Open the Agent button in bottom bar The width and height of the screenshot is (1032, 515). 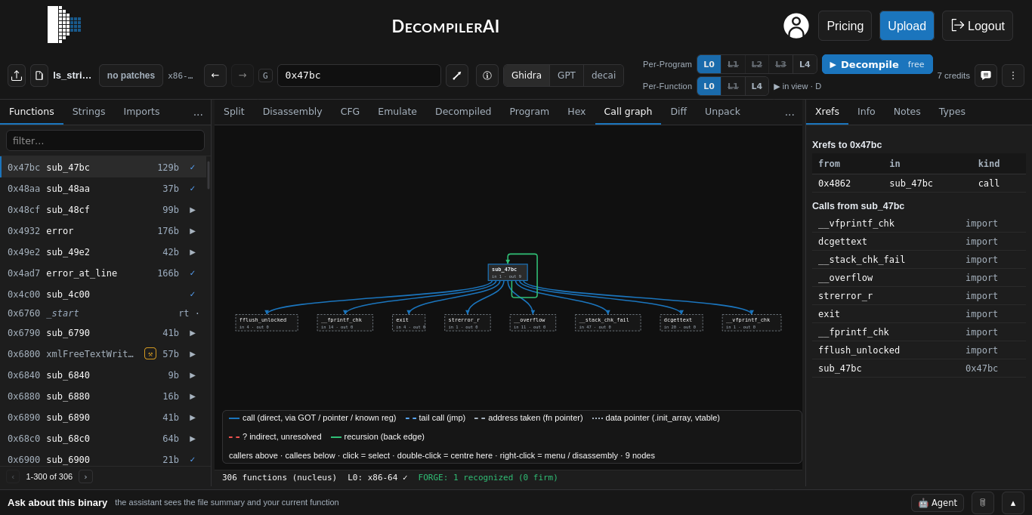(938, 503)
